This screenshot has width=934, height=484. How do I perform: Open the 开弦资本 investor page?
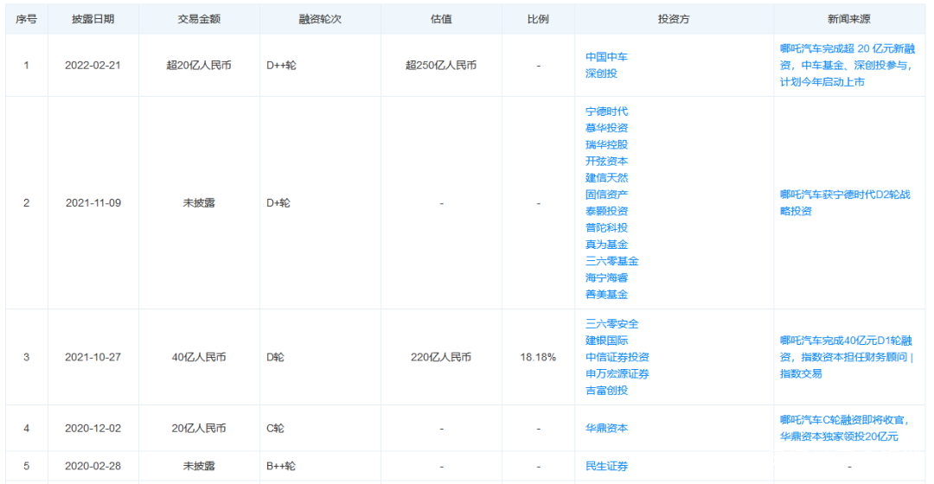[x=606, y=162]
